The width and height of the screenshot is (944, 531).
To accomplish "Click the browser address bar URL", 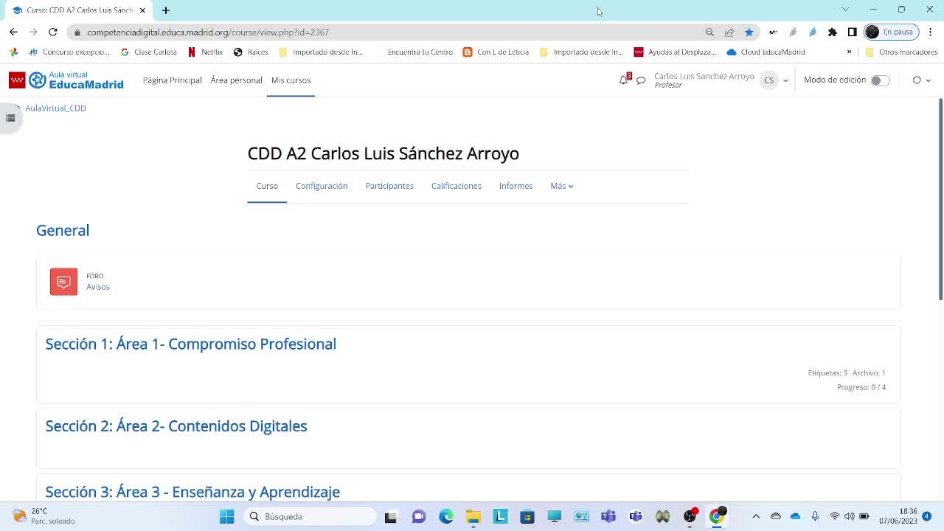I will pos(208,32).
